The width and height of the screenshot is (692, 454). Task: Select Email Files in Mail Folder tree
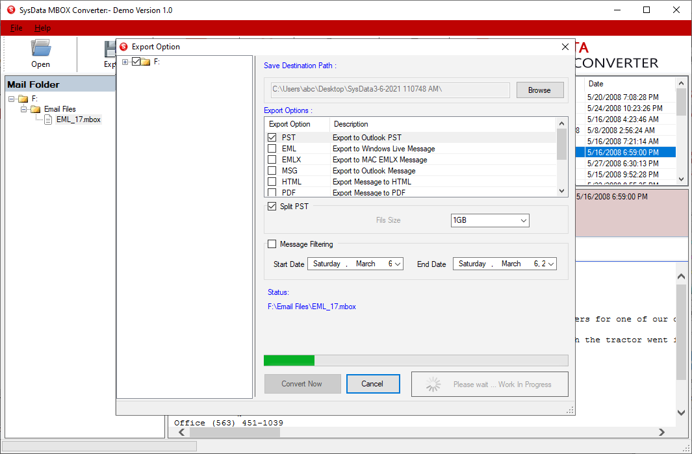tap(60, 109)
